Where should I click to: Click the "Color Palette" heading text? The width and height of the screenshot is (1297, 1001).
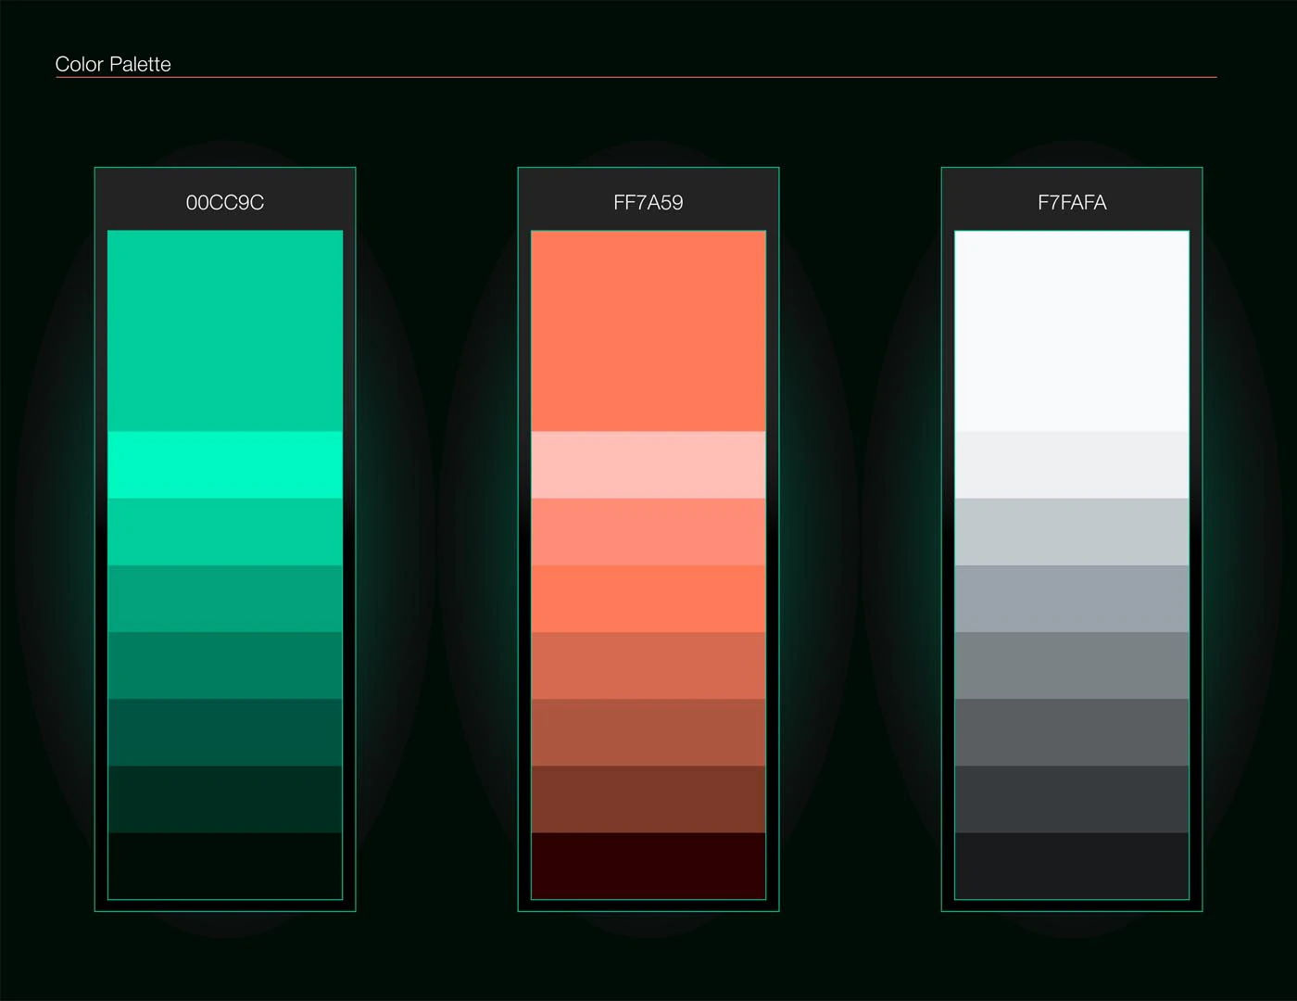pos(113,64)
